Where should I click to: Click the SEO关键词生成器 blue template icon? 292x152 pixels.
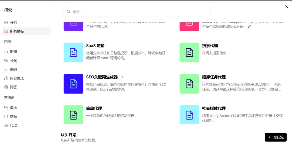click(x=73, y=84)
